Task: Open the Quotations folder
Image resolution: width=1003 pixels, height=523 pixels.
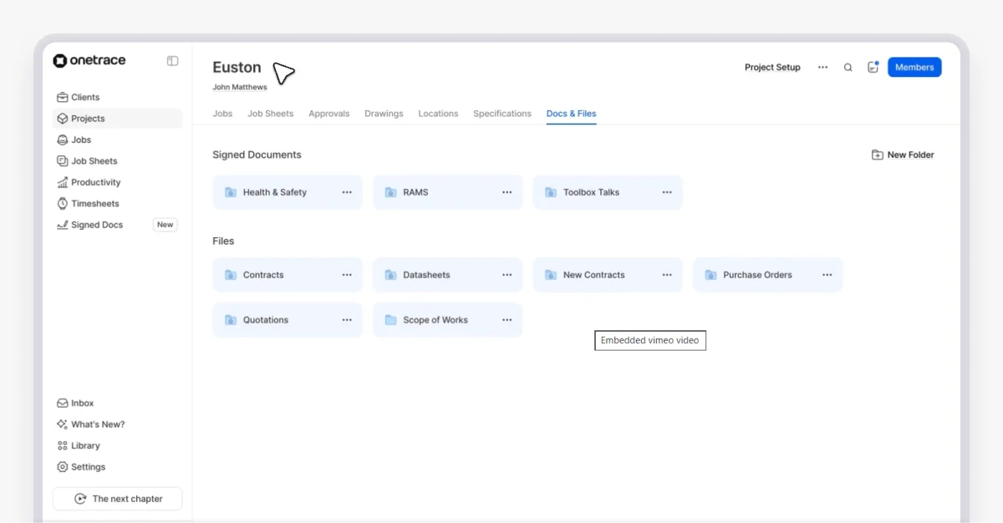Action: click(x=288, y=320)
